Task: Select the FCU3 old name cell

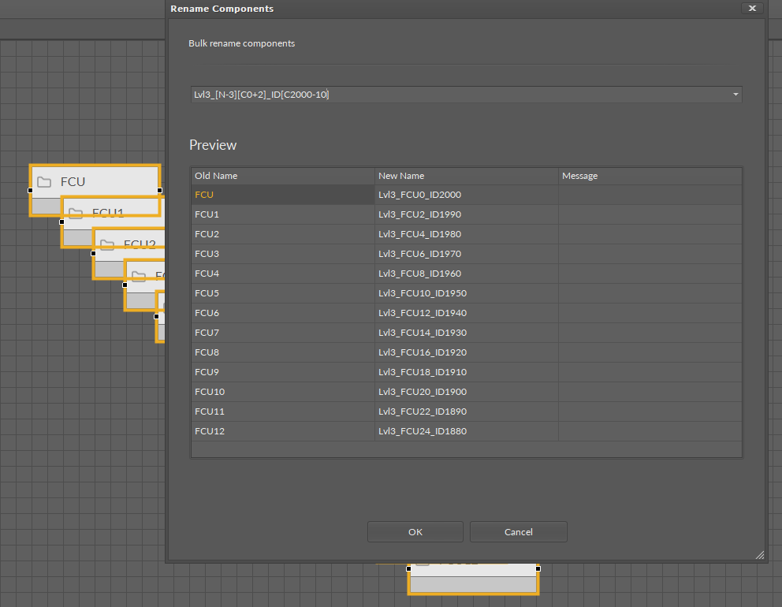Action: [283, 254]
